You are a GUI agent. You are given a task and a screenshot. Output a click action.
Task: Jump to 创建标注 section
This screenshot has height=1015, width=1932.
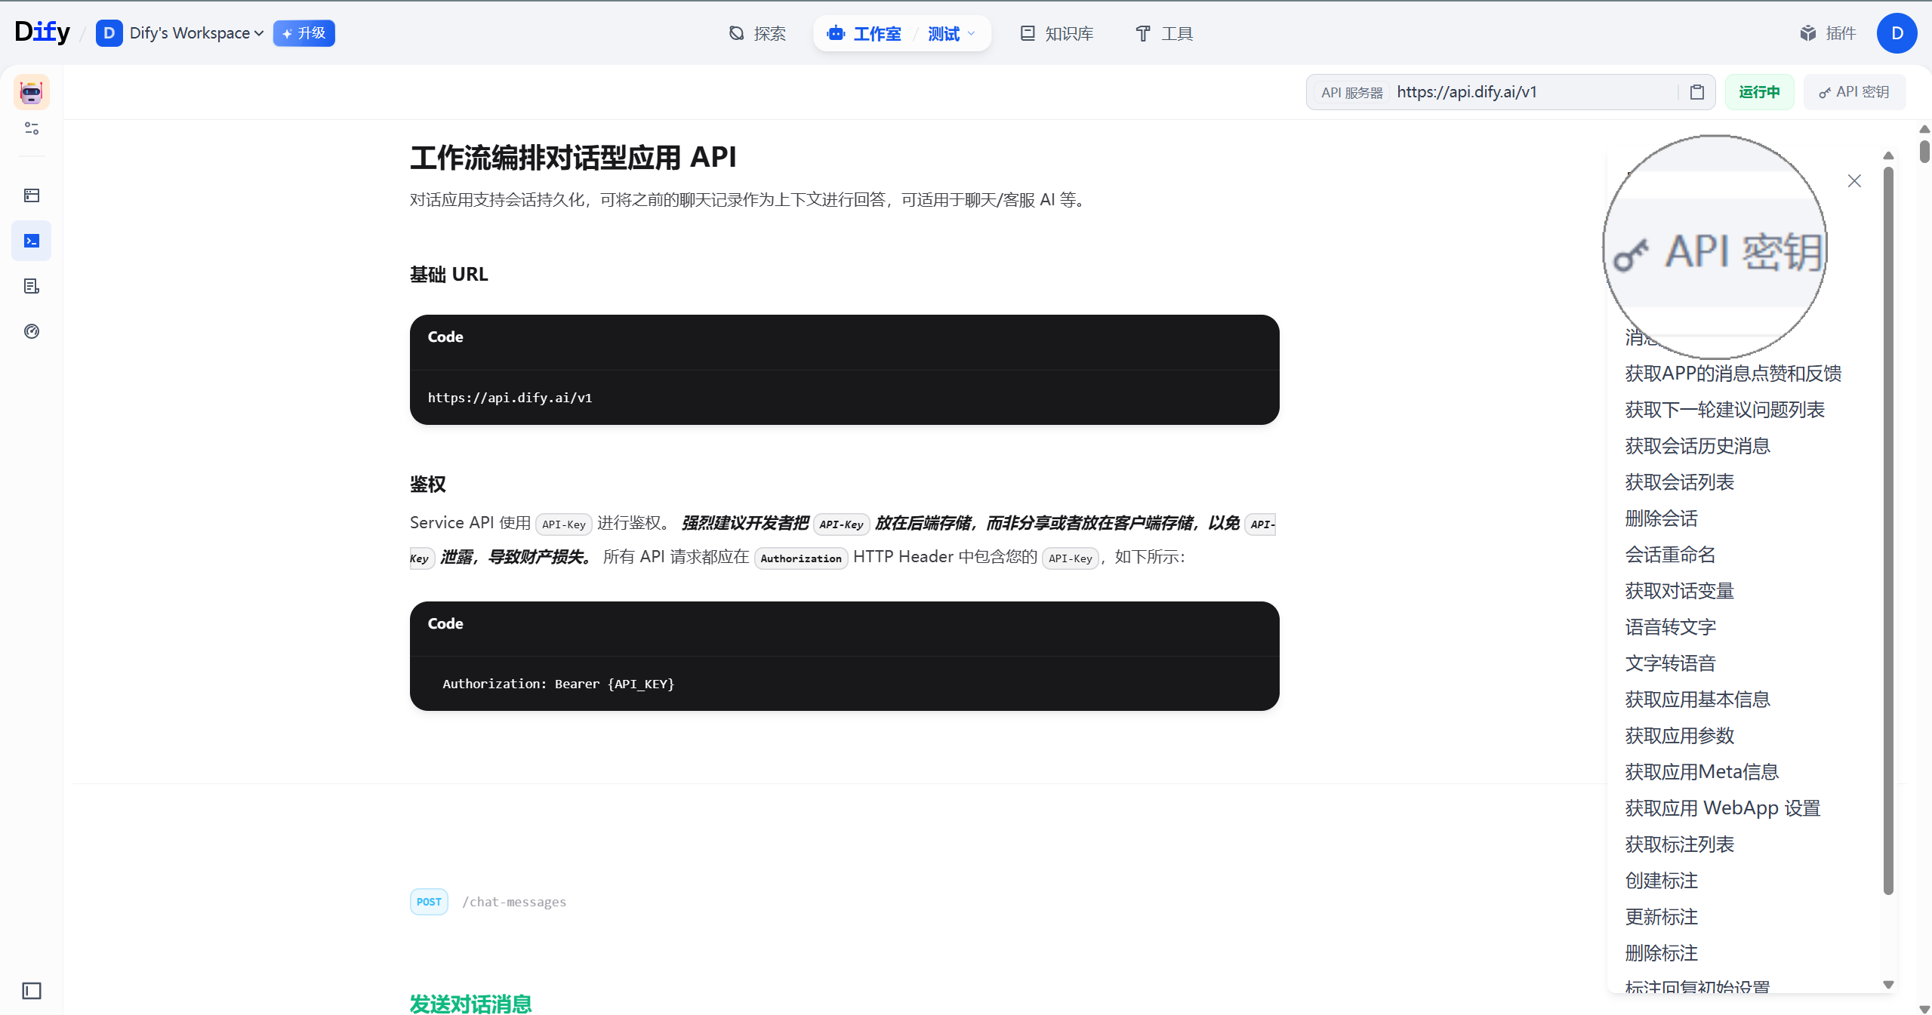click(1661, 881)
